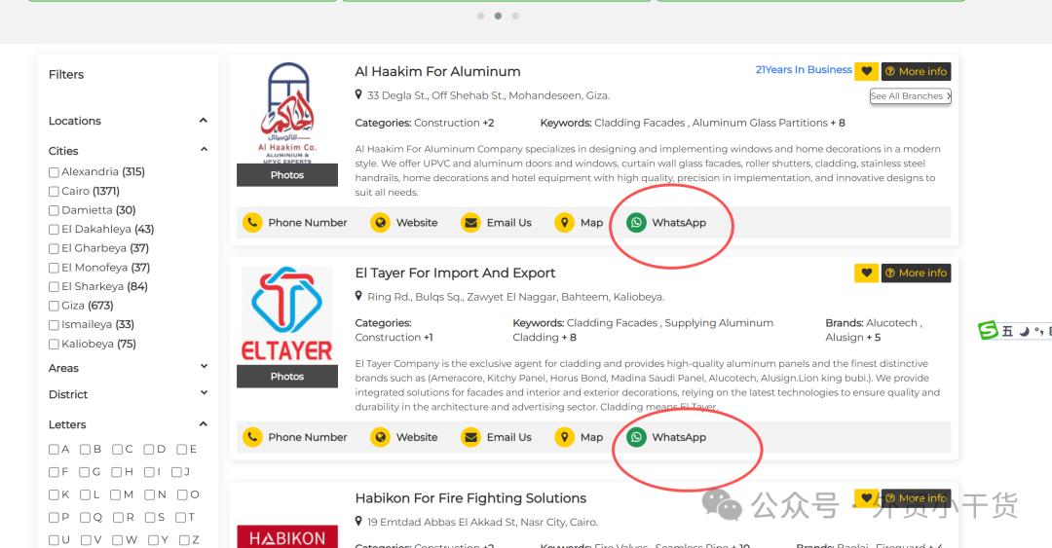This screenshot has width=1052, height=548.
Task: Click the WhatsApp icon for Al Haakim
Action: tap(636, 223)
